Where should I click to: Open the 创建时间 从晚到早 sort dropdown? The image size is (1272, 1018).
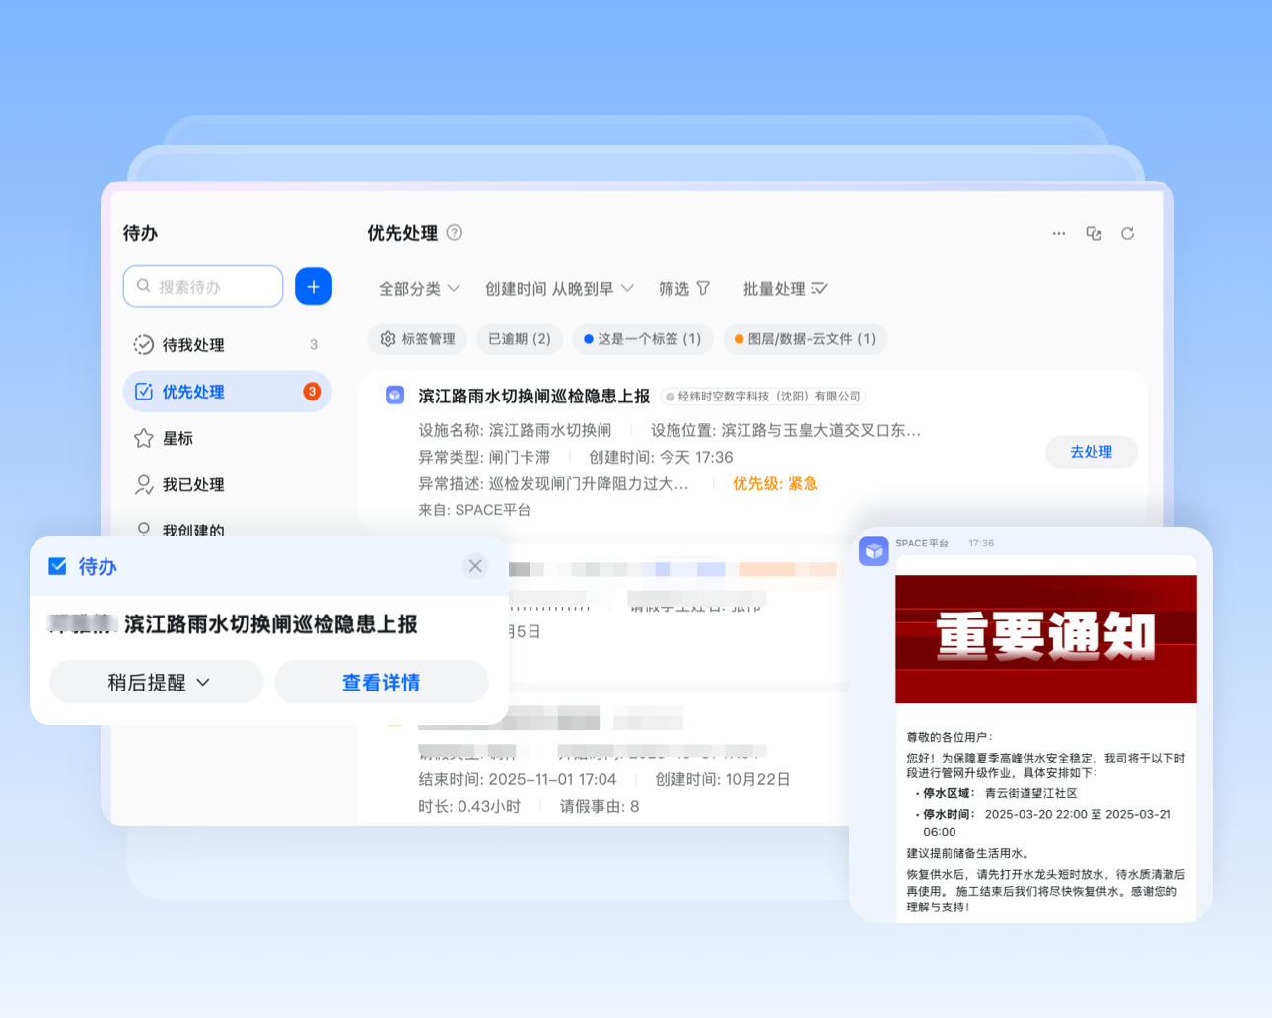click(x=560, y=288)
